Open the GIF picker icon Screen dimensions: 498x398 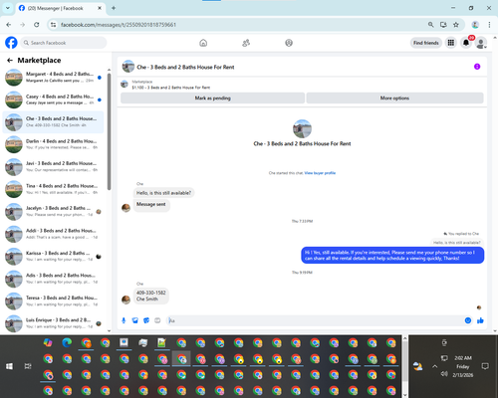coord(157,320)
